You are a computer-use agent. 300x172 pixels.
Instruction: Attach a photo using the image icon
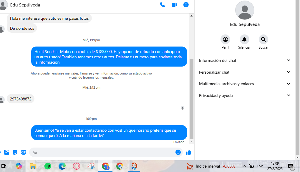point(7,152)
